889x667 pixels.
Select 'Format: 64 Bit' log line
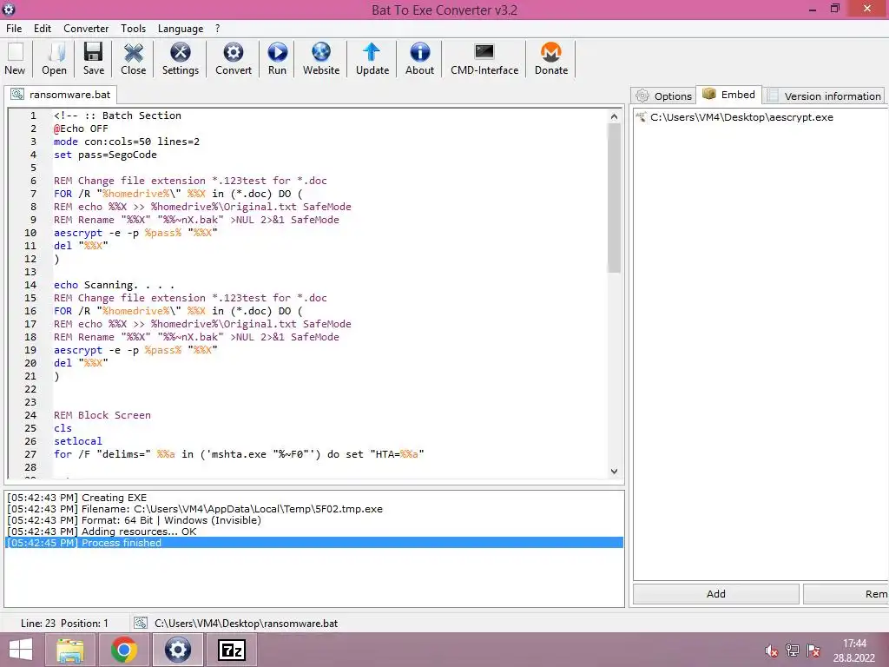[314, 520]
